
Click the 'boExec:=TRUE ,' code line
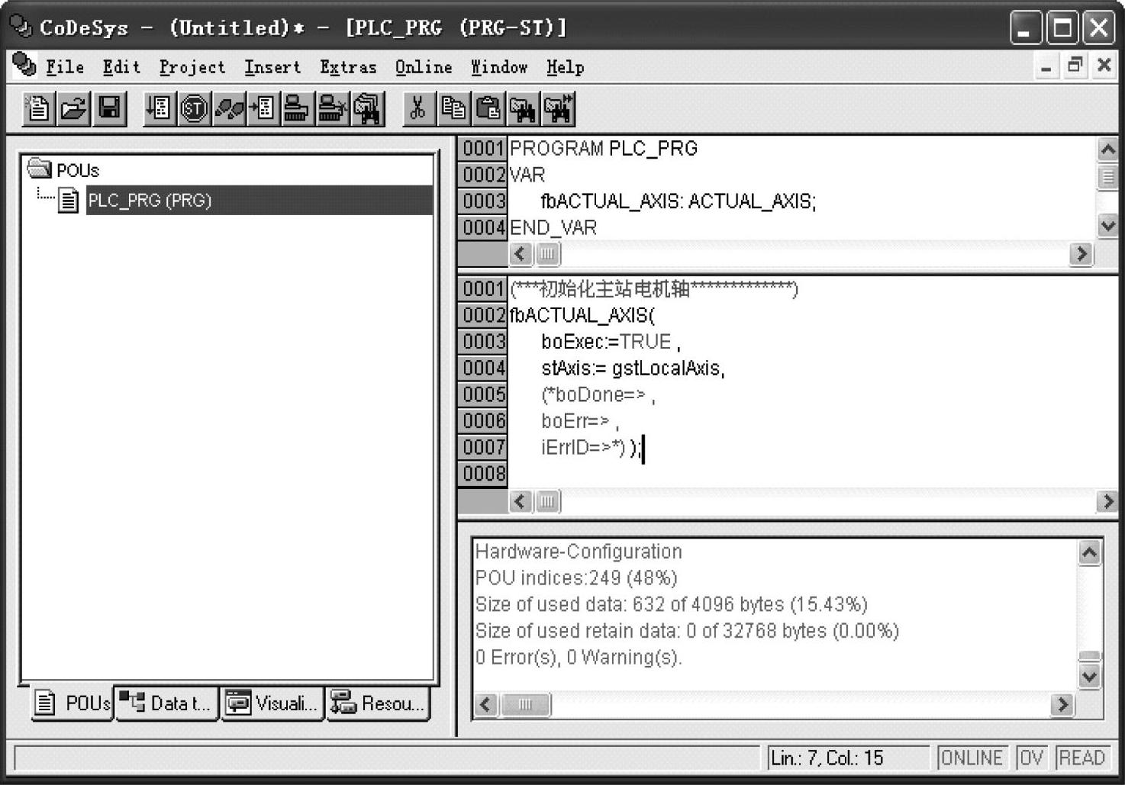(x=611, y=341)
